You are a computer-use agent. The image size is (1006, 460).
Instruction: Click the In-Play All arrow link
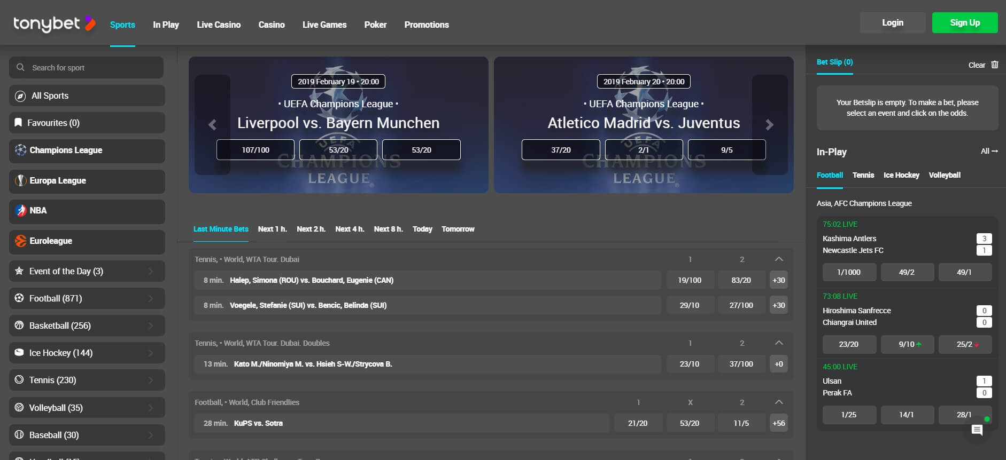pos(989,152)
